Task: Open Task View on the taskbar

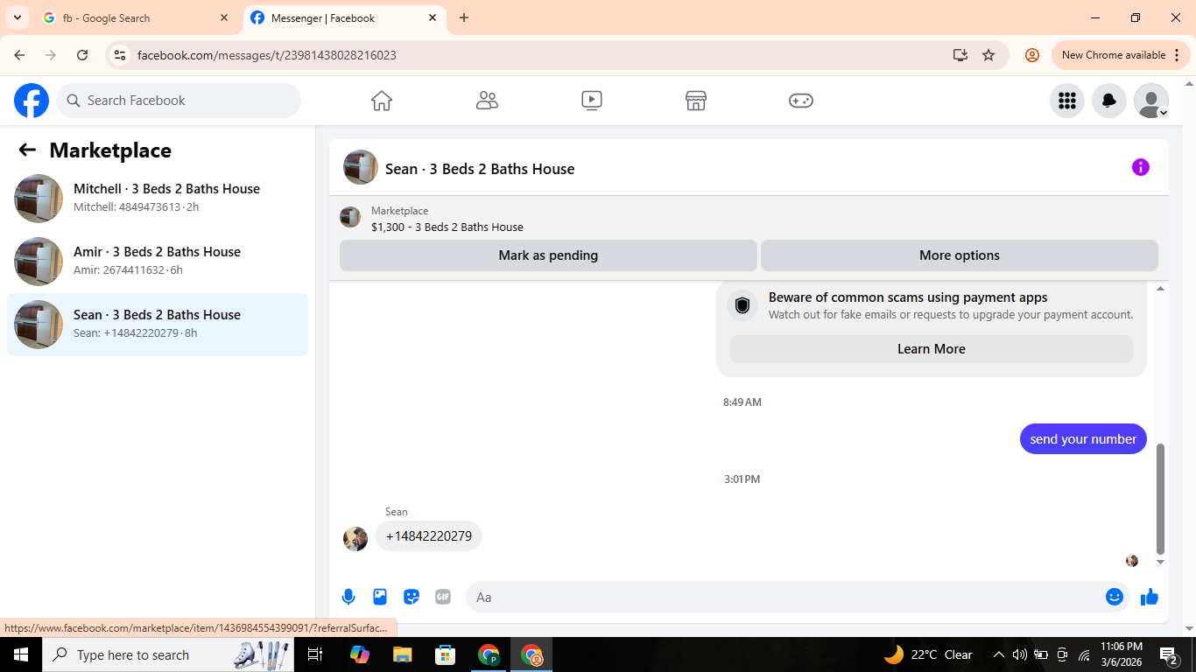Action: tap(316, 654)
